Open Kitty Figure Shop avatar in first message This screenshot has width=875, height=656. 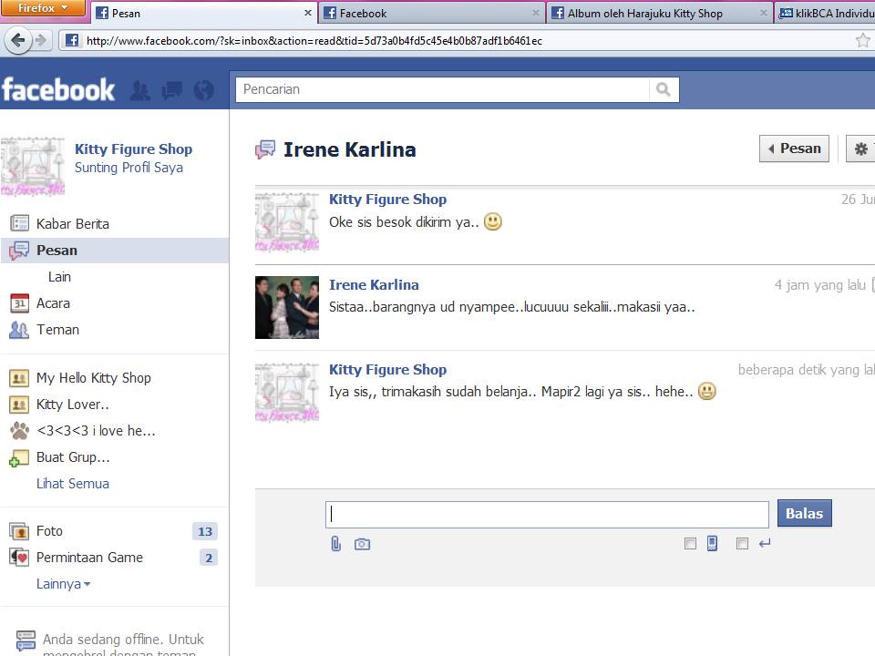(x=287, y=222)
